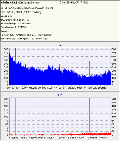Click the PI chart title

(x=60, y=46)
